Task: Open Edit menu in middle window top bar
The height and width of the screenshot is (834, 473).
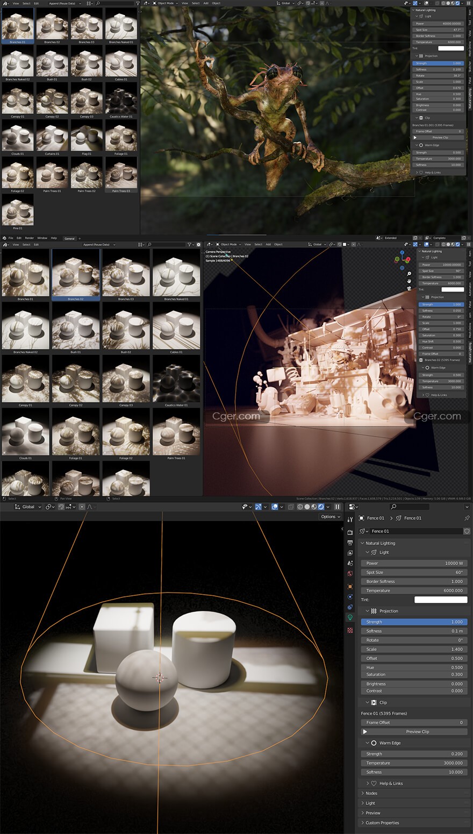Action: (x=19, y=238)
